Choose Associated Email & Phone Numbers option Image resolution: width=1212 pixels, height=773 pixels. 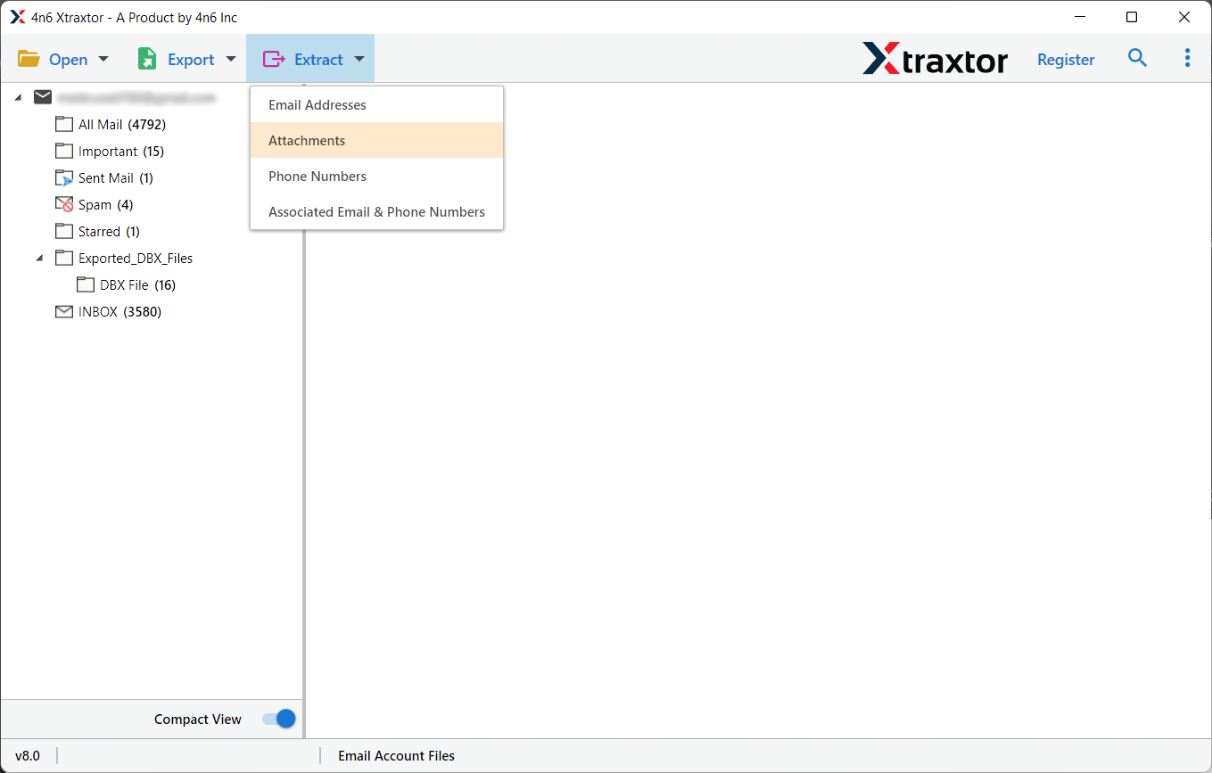pyautogui.click(x=376, y=211)
